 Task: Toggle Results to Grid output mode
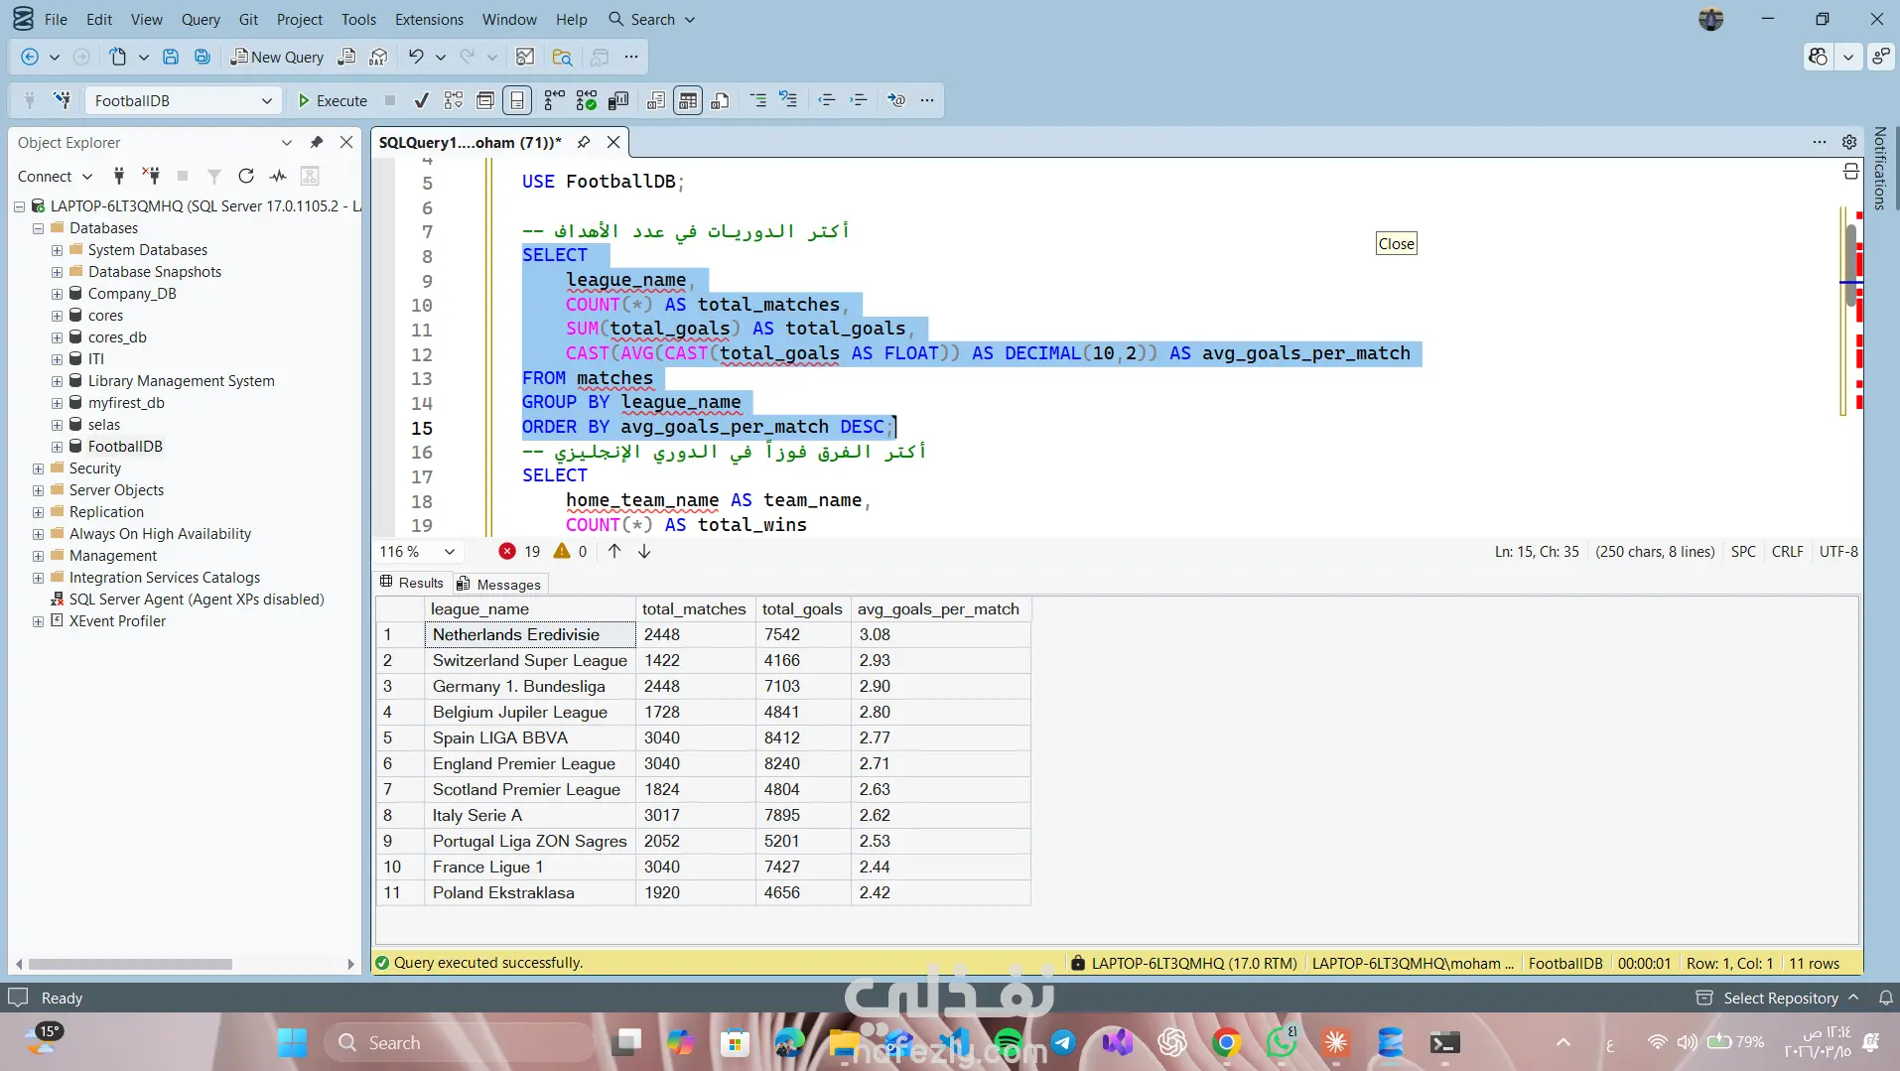pos(687,100)
